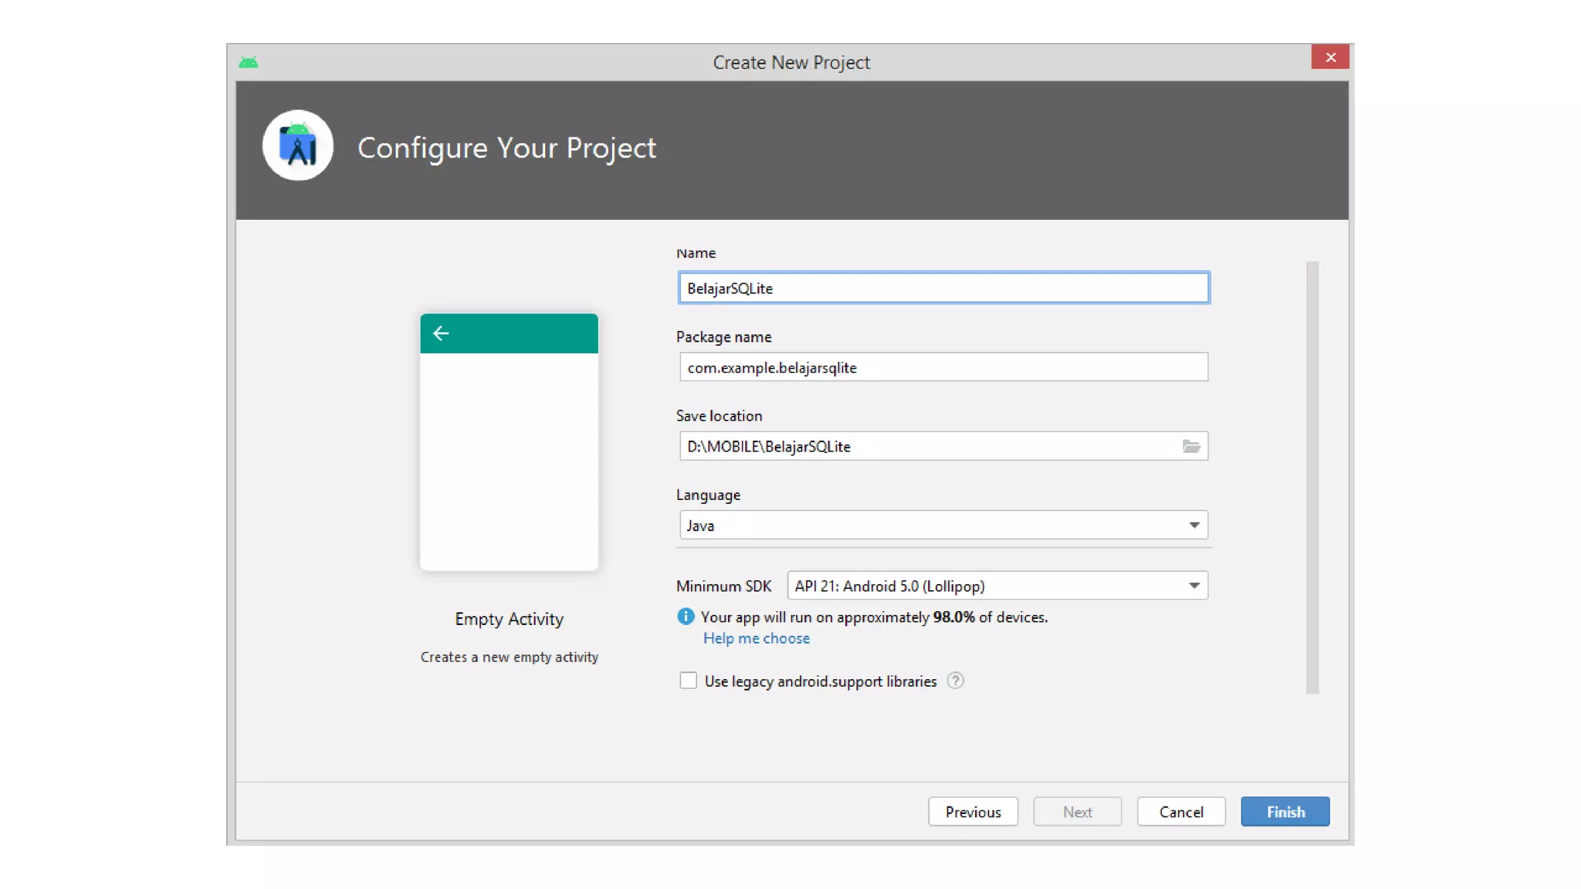Click the Save location text field
Screen dimensions: 1581x889
point(926,446)
